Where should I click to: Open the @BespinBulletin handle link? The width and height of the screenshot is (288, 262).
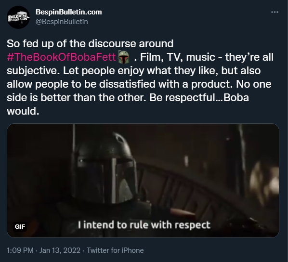point(62,22)
